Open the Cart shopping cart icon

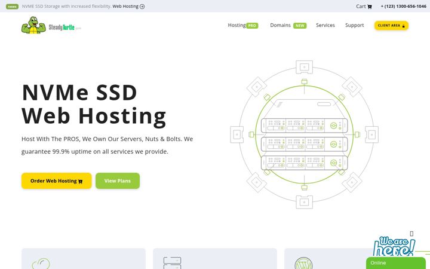pos(370,7)
